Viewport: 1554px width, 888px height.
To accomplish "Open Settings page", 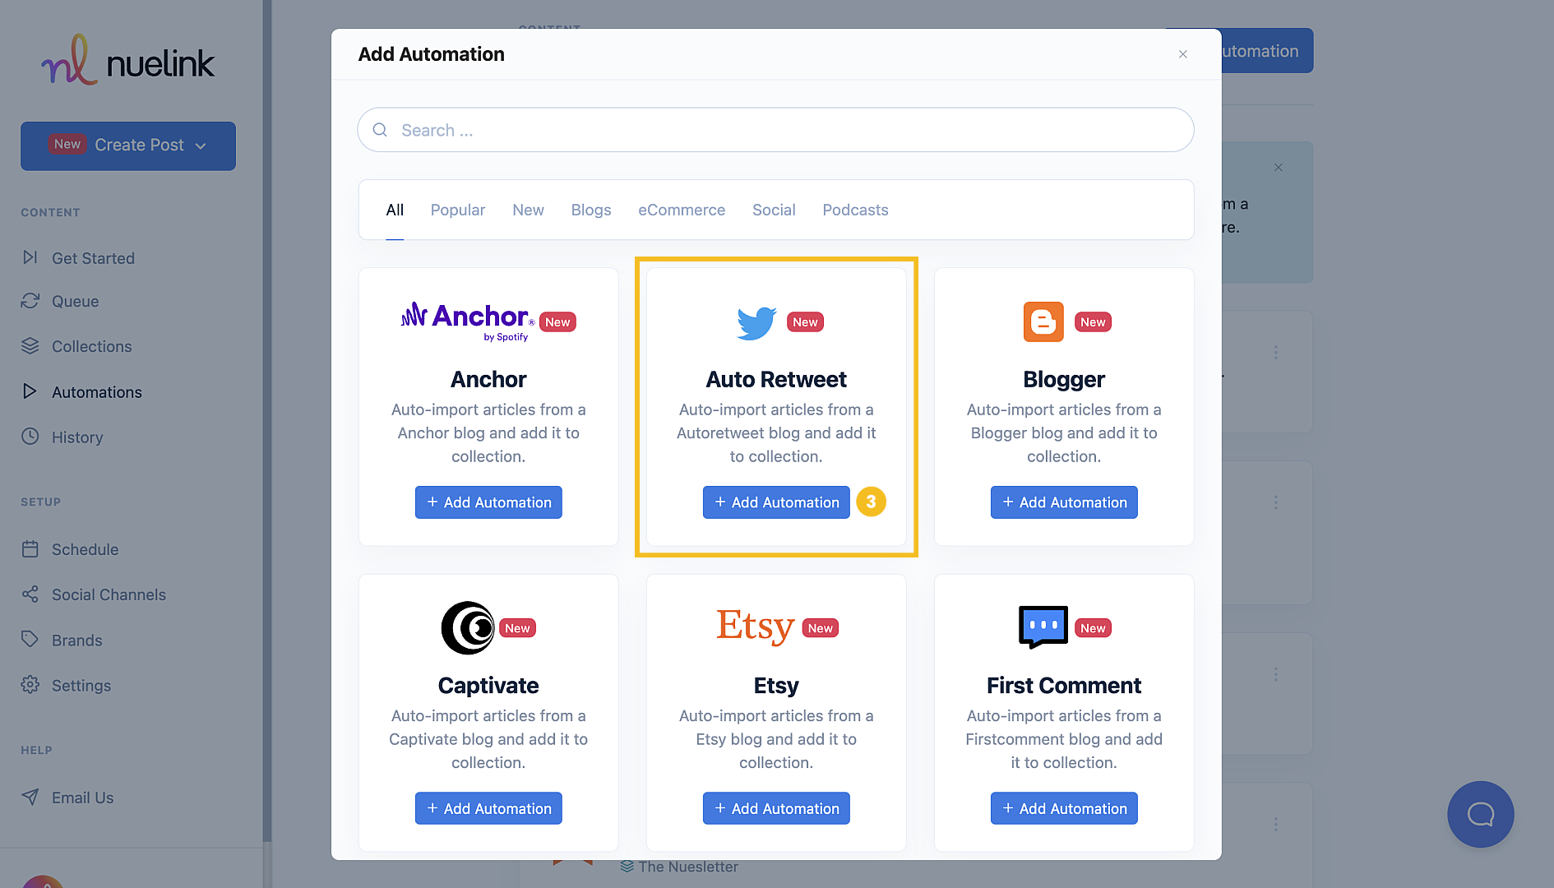I will [81, 686].
